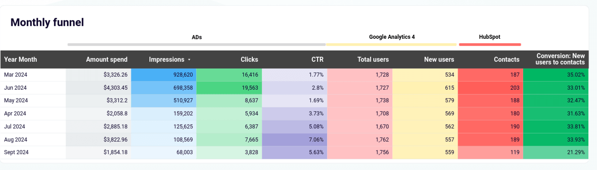The width and height of the screenshot is (597, 170).
Task: Click the 928,620 impressions cell
Action: (x=164, y=75)
